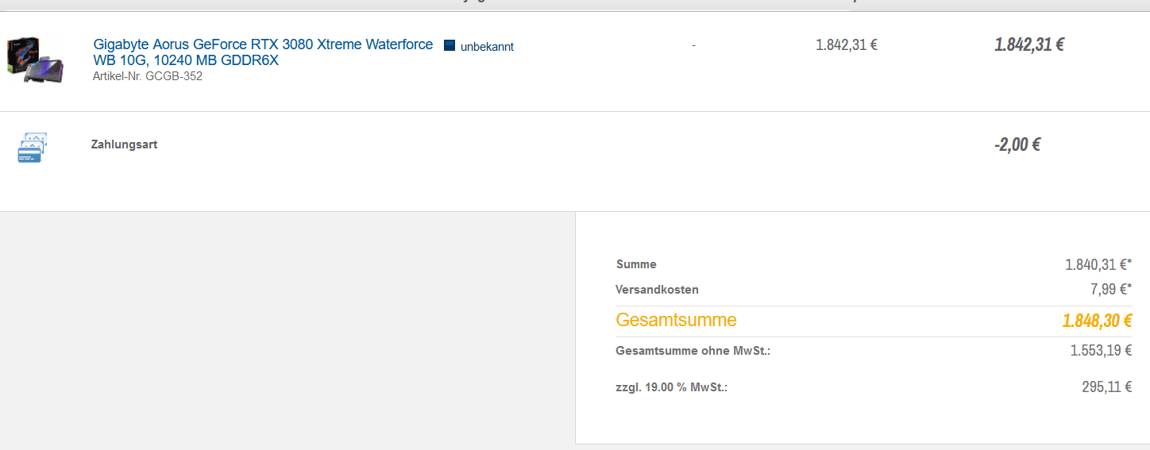Image resolution: width=1150 pixels, height=450 pixels.
Task: Select the 'unbekannt' availability label
Action: pyautogui.click(x=487, y=47)
